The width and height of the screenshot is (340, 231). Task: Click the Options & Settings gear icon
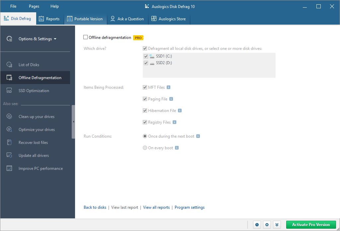9,39
